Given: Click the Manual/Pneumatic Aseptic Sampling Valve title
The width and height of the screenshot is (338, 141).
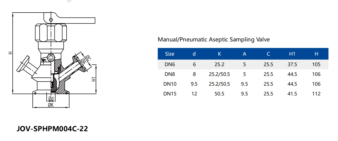Looking at the screenshot, I should pos(214,39).
